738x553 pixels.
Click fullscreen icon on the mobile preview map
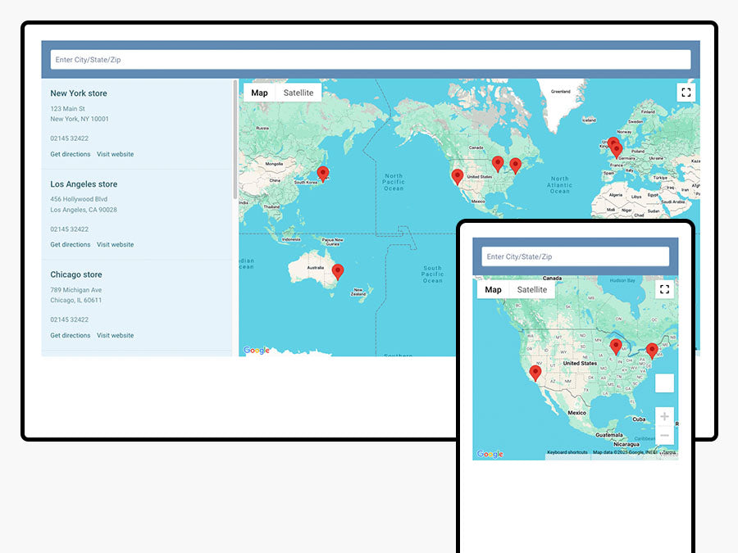(664, 288)
